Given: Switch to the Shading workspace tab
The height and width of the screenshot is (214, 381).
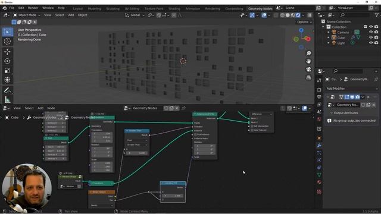Looking at the screenshot, I should pos(174,8).
